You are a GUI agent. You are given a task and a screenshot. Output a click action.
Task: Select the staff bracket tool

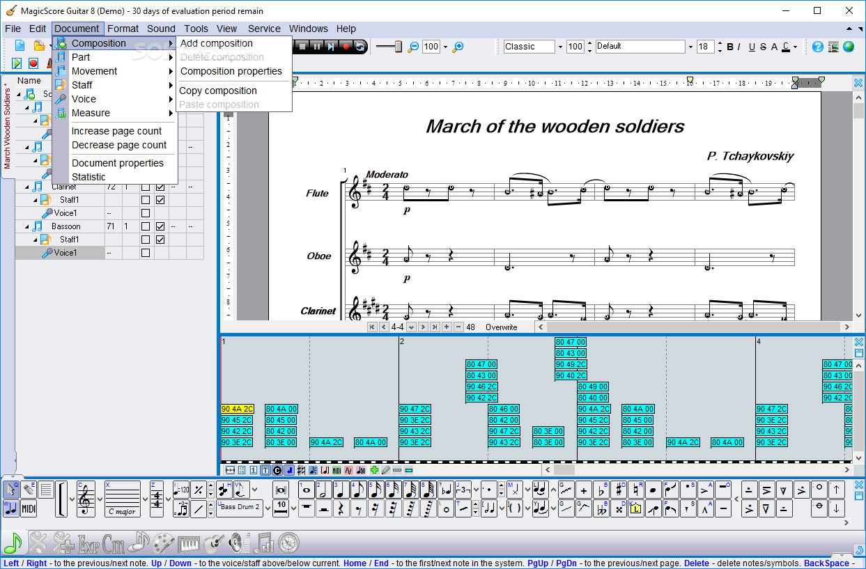(x=62, y=499)
